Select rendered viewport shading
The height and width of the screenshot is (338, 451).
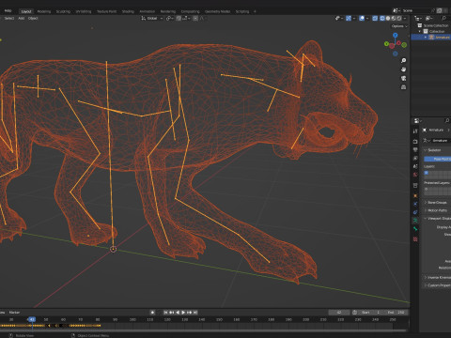click(x=399, y=19)
